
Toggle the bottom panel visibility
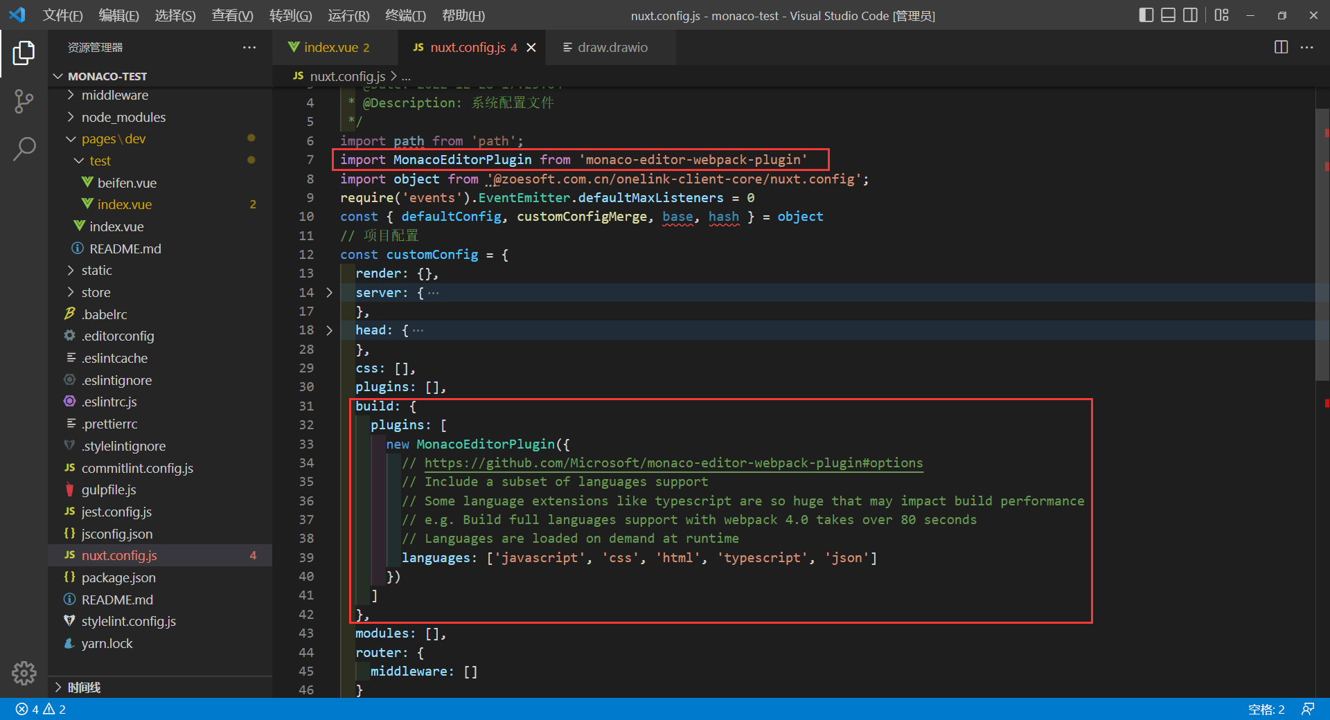point(1168,15)
